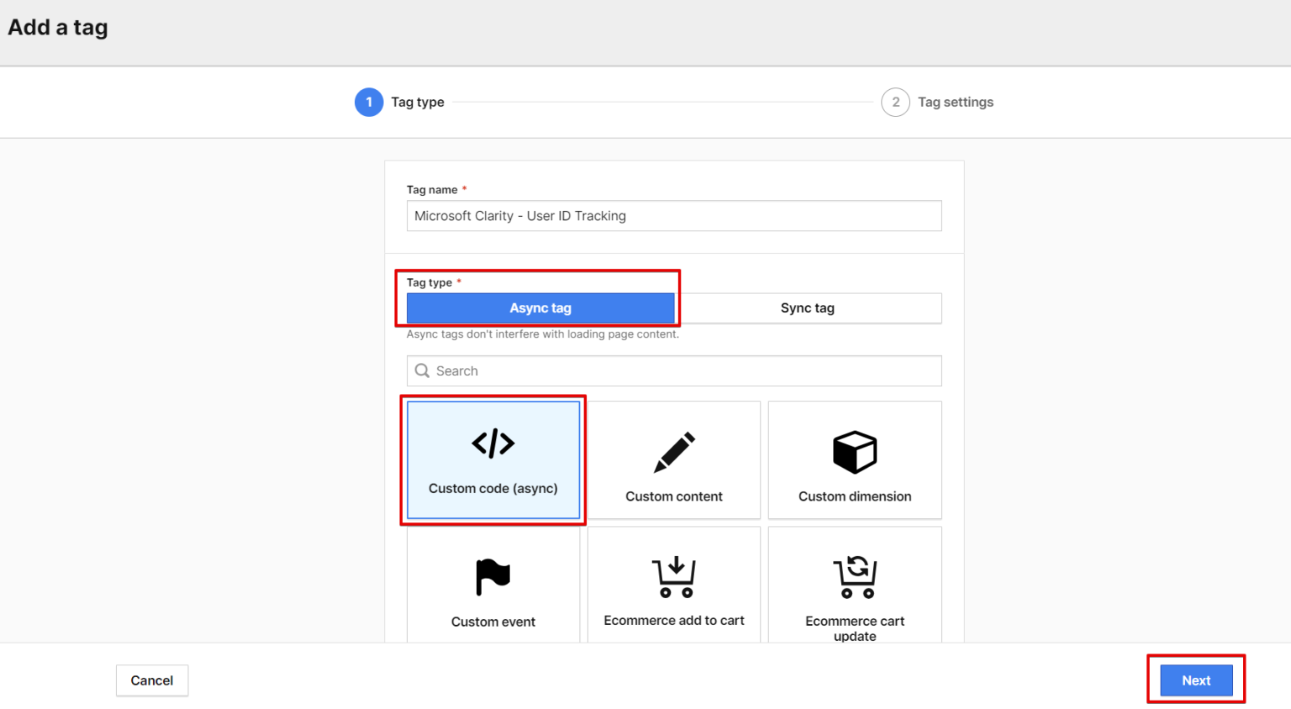Switch to the Sync tag option
Image resolution: width=1291 pixels, height=709 pixels.
click(x=807, y=307)
